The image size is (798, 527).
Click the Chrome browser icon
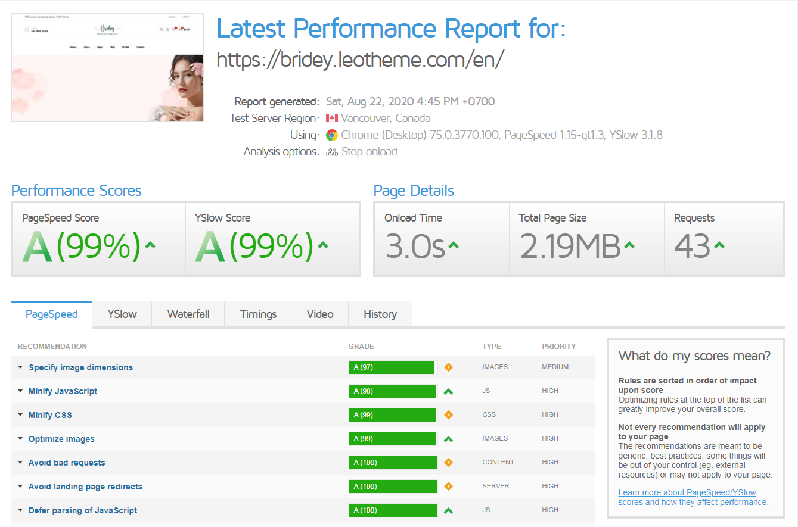coord(332,135)
